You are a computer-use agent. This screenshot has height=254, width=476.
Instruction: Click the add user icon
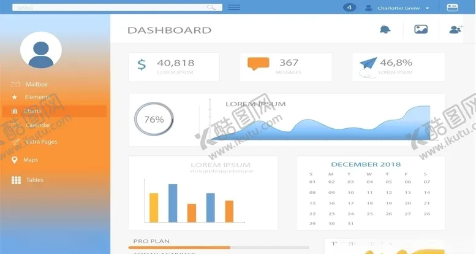point(456,29)
